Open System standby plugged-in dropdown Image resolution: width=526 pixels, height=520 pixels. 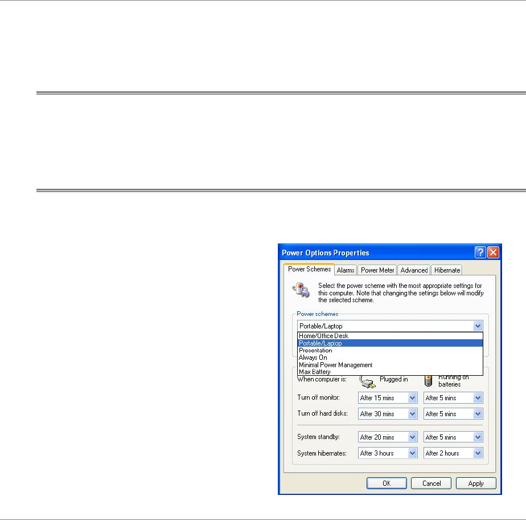click(x=388, y=437)
